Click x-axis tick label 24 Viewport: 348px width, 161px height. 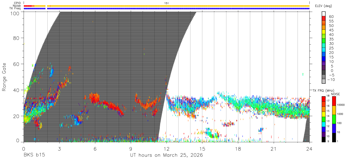[309, 149]
